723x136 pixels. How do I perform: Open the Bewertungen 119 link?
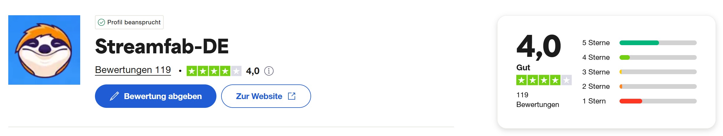[133, 70]
